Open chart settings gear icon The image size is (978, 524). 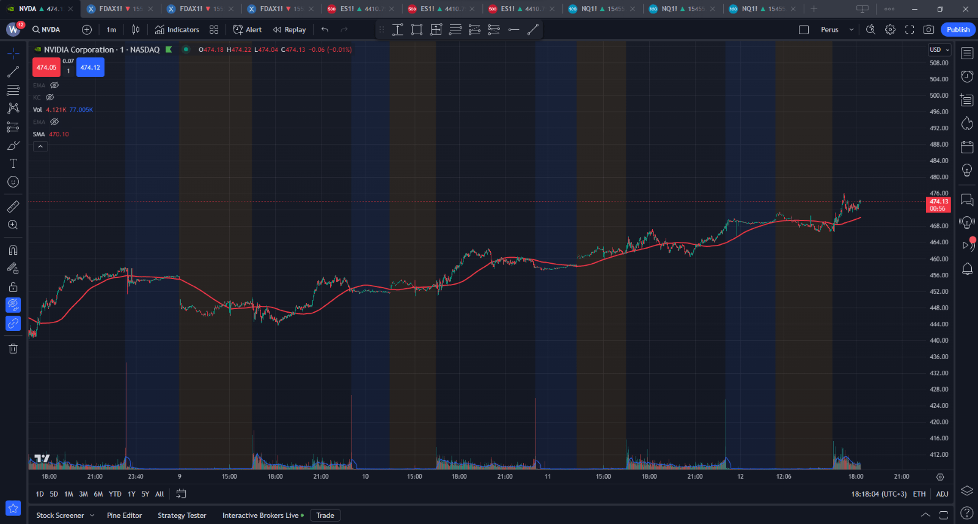point(890,29)
